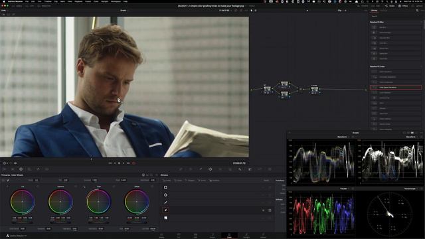
Task: Click the last node after the mixer
Action: click(x=314, y=90)
